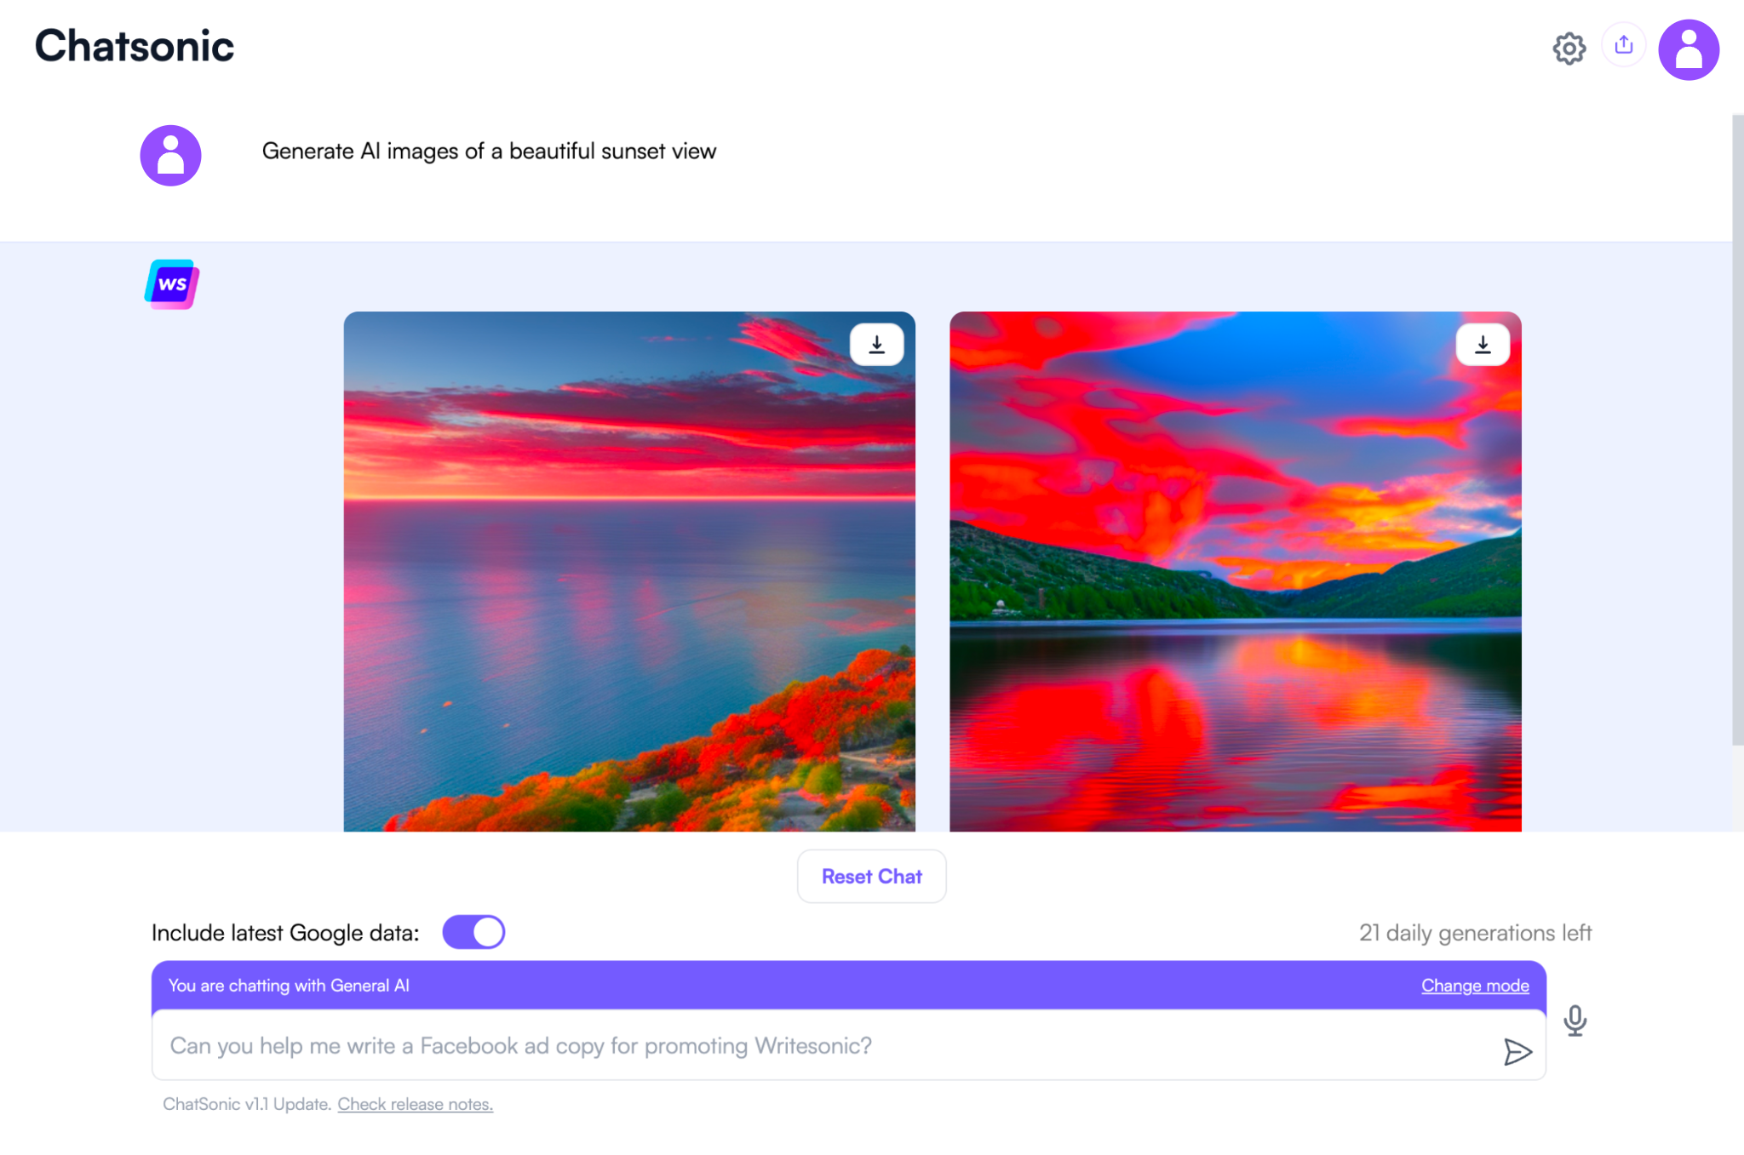Click You are chatting with General AI banner

848,984
